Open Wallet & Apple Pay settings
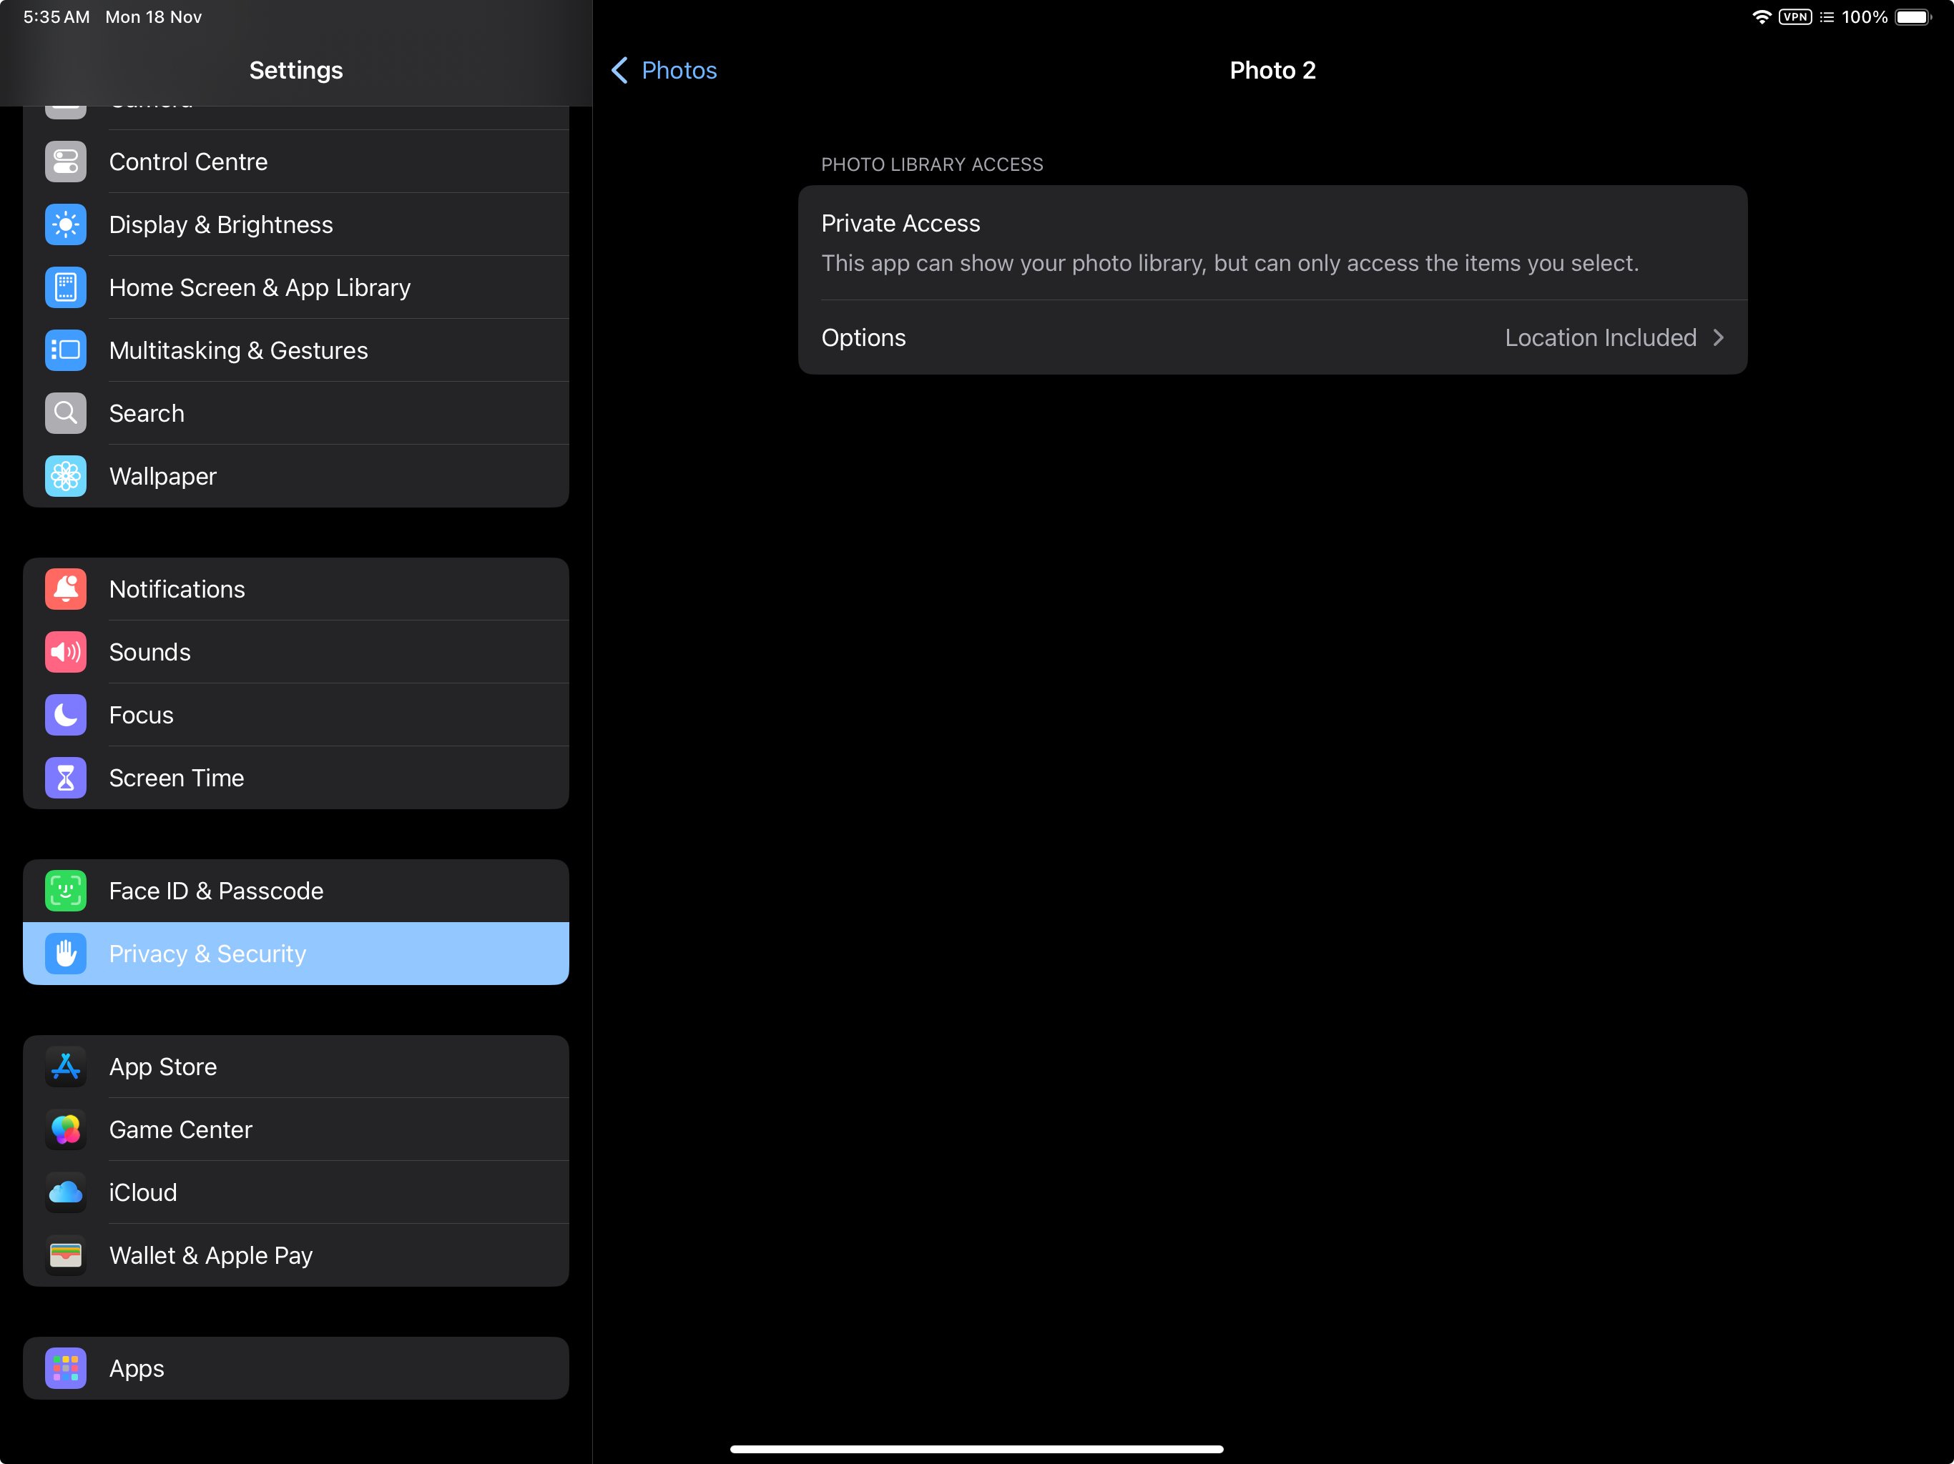The image size is (1954, 1464). point(296,1255)
